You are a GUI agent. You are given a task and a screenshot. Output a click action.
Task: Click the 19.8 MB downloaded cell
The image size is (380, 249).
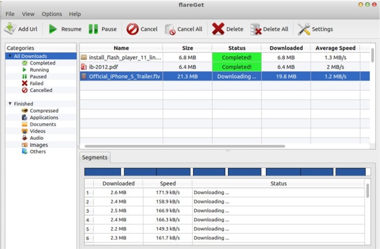pyautogui.click(x=286, y=76)
